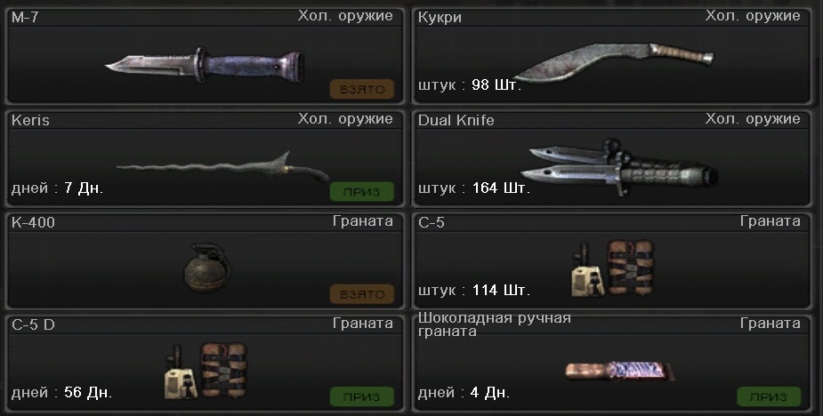Screen dimensions: 823x416
Task: Click the Кукри curved blade image
Action: click(x=613, y=62)
